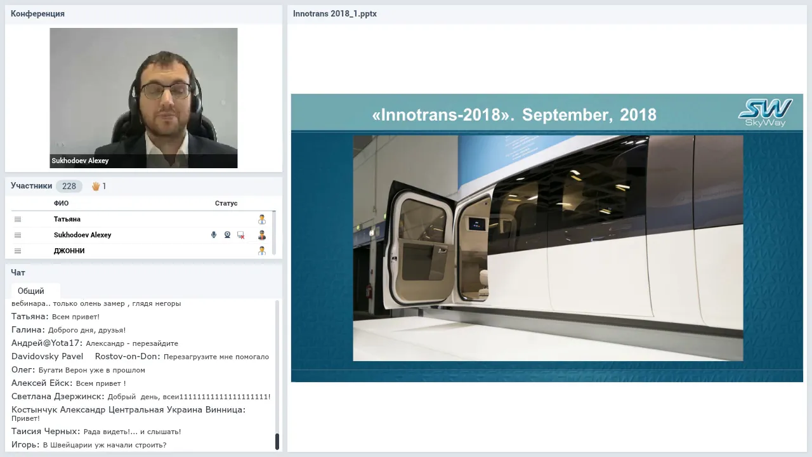This screenshot has height=457, width=812.
Task: Select participant name ДЖОННИ in list
Action: (69, 251)
